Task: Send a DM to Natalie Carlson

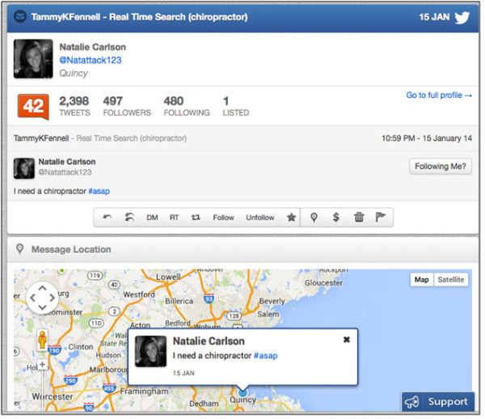Action: pyautogui.click(x=152, y=218)
